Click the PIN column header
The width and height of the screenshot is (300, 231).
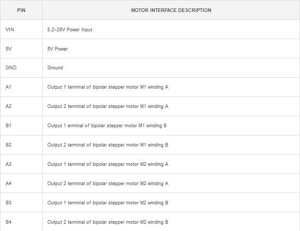21,10
